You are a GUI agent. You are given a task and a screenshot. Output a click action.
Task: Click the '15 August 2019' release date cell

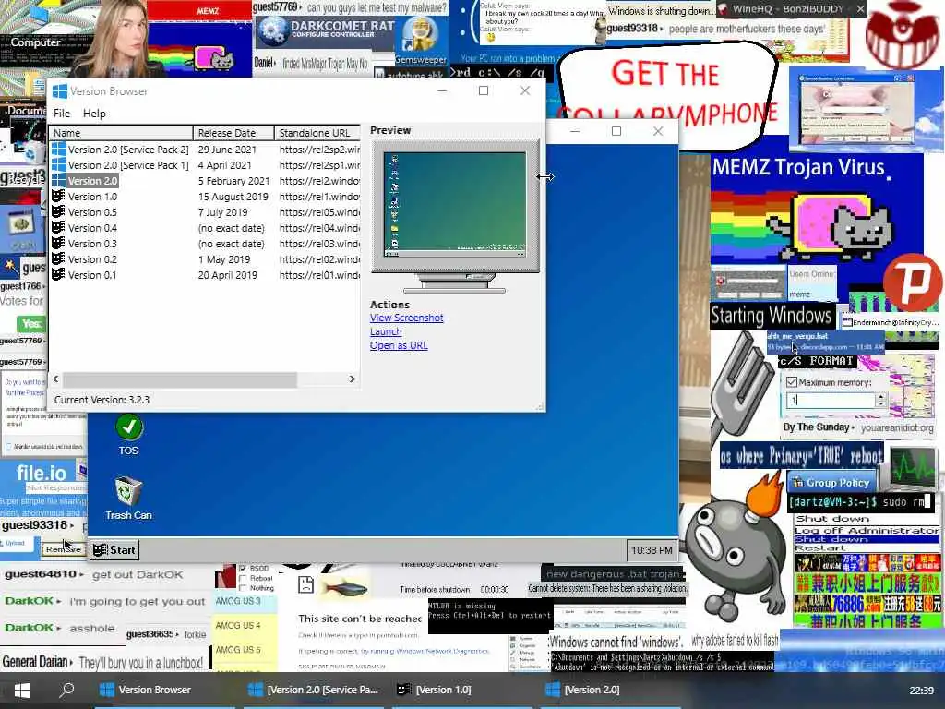[x=233, y=197]
